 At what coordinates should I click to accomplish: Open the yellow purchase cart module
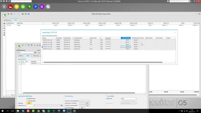(17, 7)
